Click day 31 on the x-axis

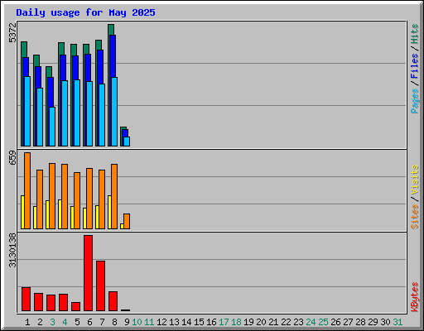[397, 322]
